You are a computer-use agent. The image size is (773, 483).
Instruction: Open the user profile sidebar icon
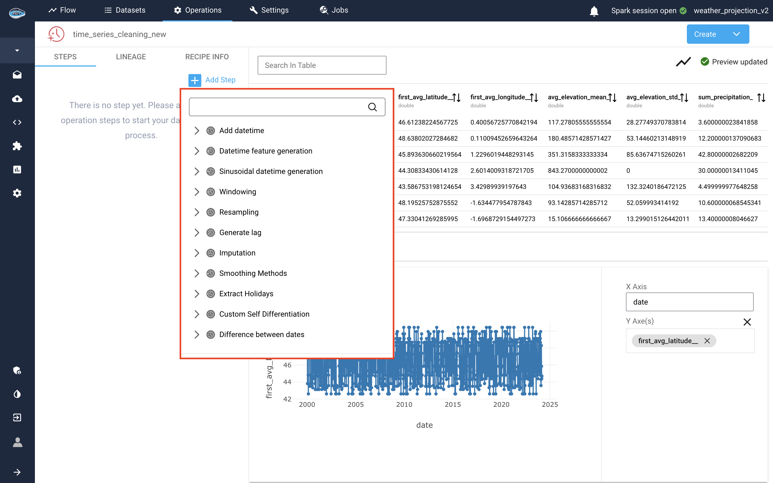tap(17, 442)
